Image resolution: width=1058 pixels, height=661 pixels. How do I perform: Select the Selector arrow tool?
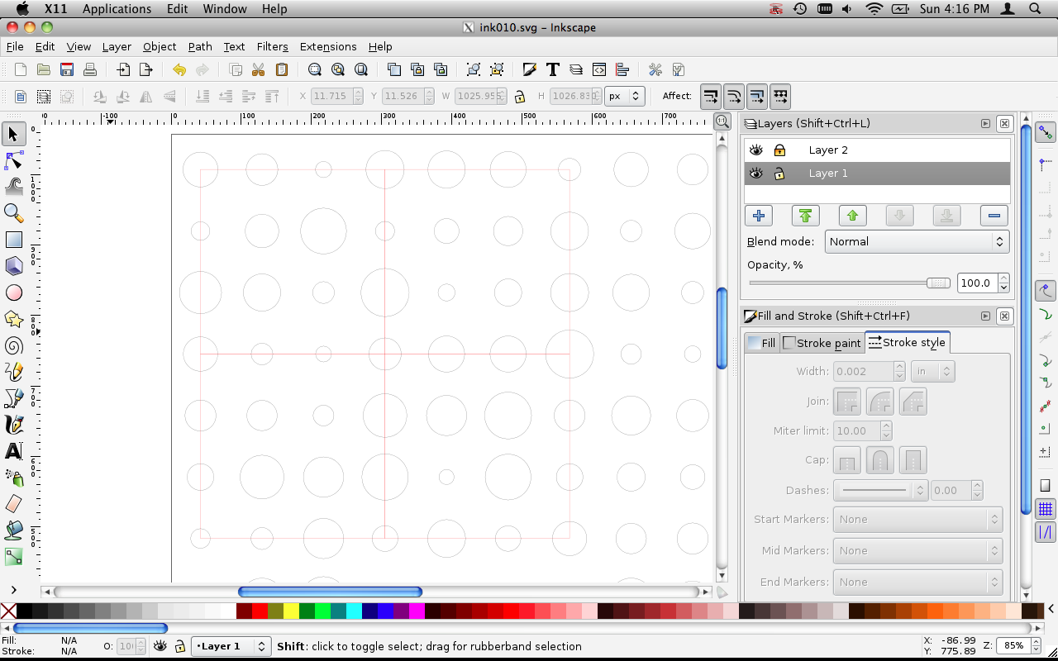(x=13, y=133)
